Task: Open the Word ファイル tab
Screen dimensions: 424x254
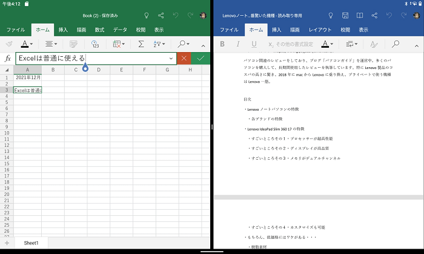Action: click(x=229, y=30)
